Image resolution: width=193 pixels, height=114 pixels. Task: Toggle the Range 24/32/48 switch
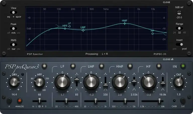179,28
